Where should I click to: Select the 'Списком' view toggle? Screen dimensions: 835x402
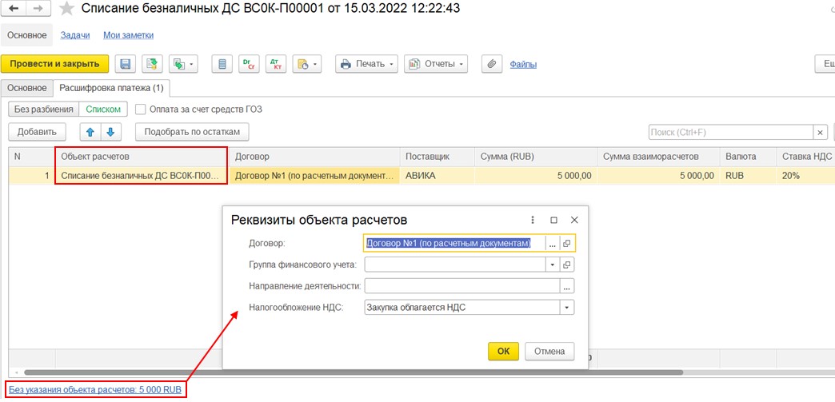[104, 109]
